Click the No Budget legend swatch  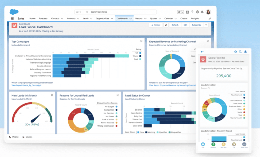point(116,107)
